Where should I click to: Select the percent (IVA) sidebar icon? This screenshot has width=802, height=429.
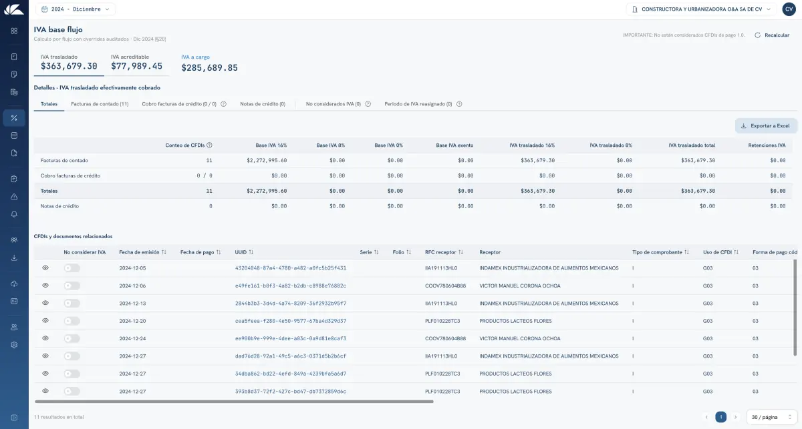point(14,118)
